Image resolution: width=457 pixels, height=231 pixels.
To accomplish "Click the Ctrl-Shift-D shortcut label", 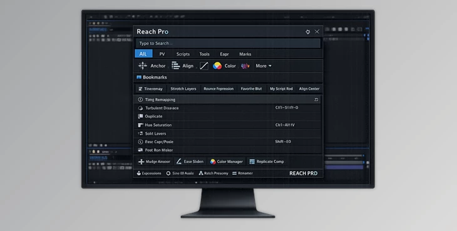I will (287, 107).
